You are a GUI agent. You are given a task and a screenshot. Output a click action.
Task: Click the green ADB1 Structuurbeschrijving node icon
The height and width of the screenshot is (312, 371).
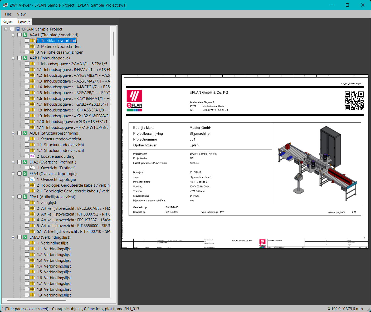[x=25, y=133]
